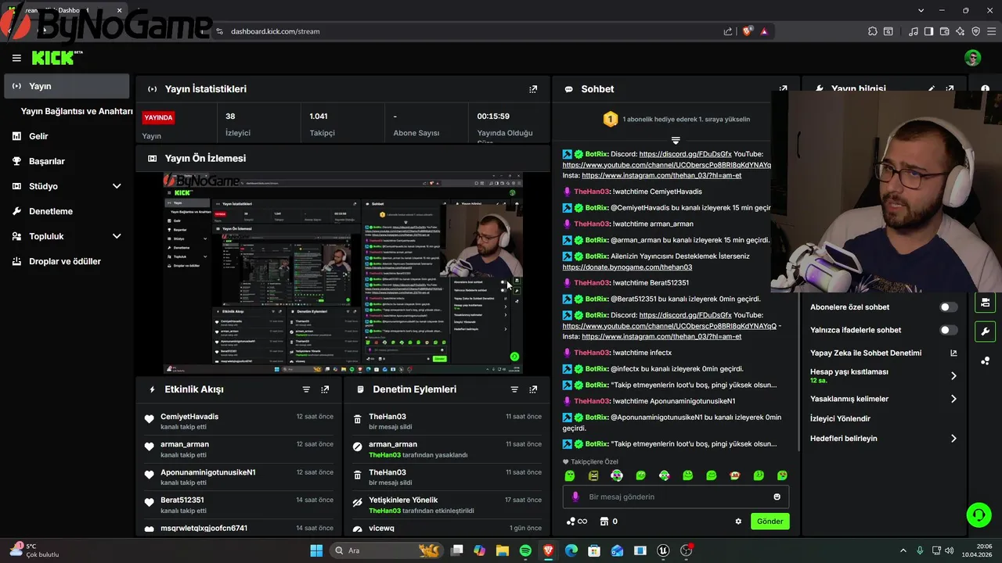Open the first discord.gg/FDuDsGfx link

tap(685, 154)
